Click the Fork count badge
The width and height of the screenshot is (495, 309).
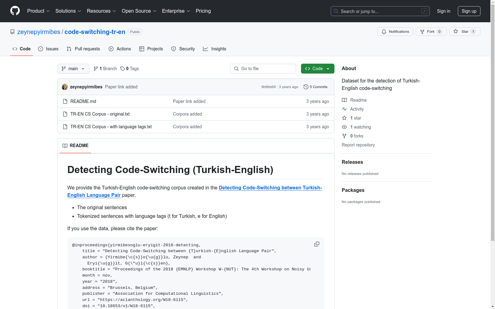pyautogui.click(x=439, y=32)
